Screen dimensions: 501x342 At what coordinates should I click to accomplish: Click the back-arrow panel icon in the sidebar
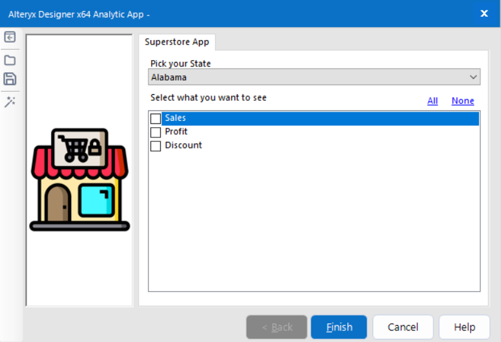pyautogui.click(x=10, y=37)
